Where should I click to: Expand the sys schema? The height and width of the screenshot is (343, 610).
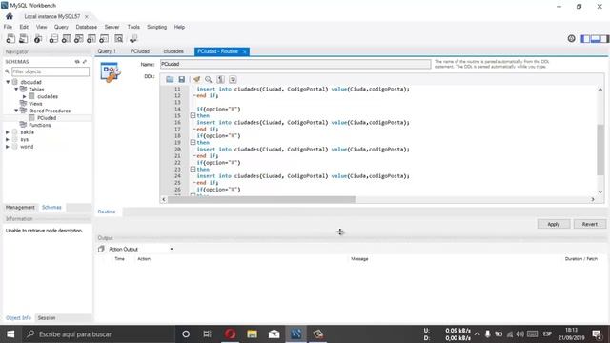(x=8, y=139)
